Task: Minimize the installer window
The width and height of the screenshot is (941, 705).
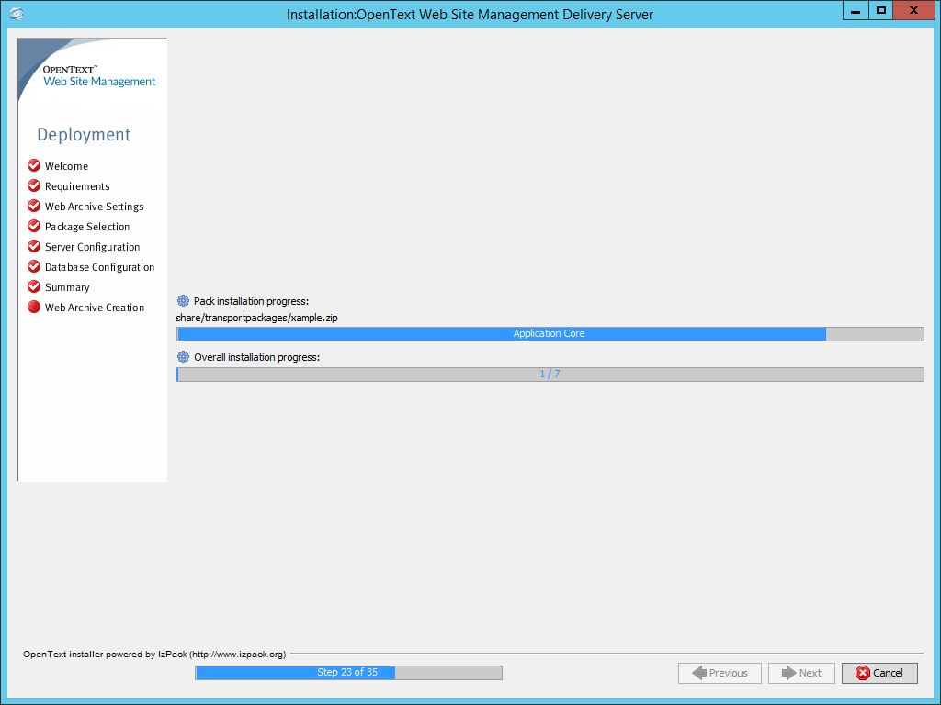Action: [856, 11]
